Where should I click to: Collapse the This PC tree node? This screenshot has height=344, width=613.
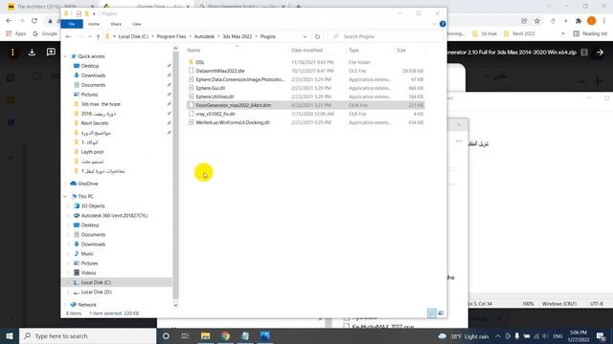[65, 197]
